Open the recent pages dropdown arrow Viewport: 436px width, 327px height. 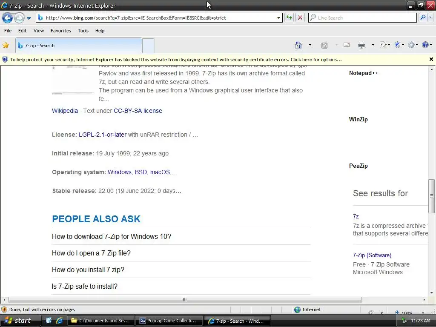(29, 18)
